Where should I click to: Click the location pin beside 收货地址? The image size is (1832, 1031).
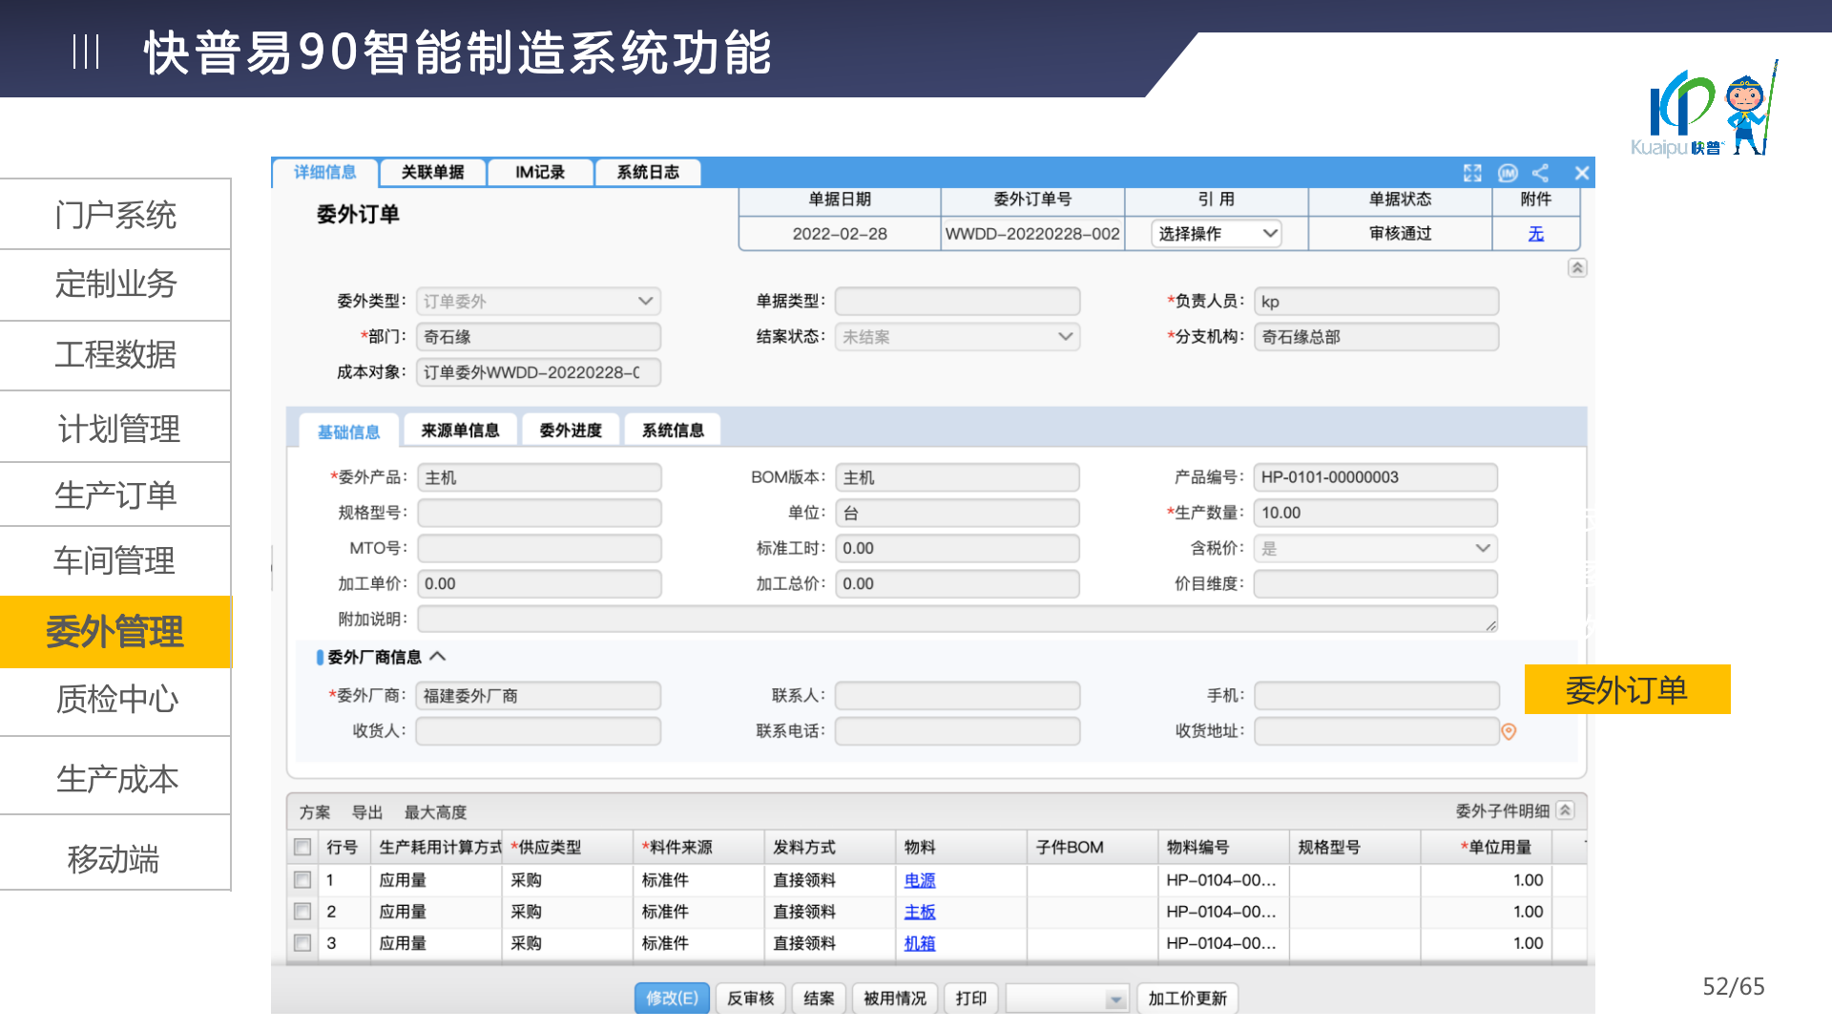1509,731
